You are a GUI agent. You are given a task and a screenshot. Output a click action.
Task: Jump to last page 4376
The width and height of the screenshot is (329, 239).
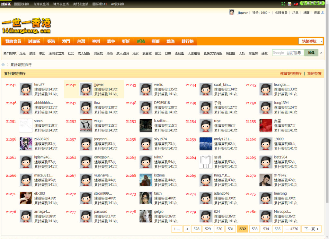coord(292,229)
